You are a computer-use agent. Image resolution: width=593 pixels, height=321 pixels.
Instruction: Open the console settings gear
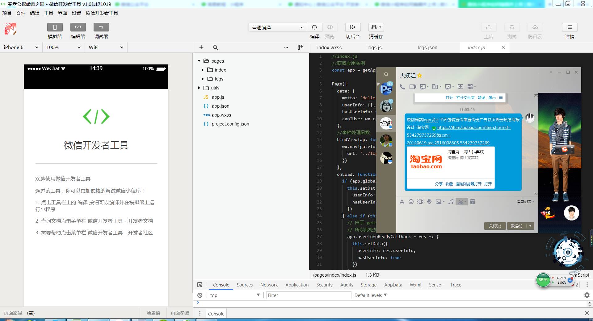(587, 295)
